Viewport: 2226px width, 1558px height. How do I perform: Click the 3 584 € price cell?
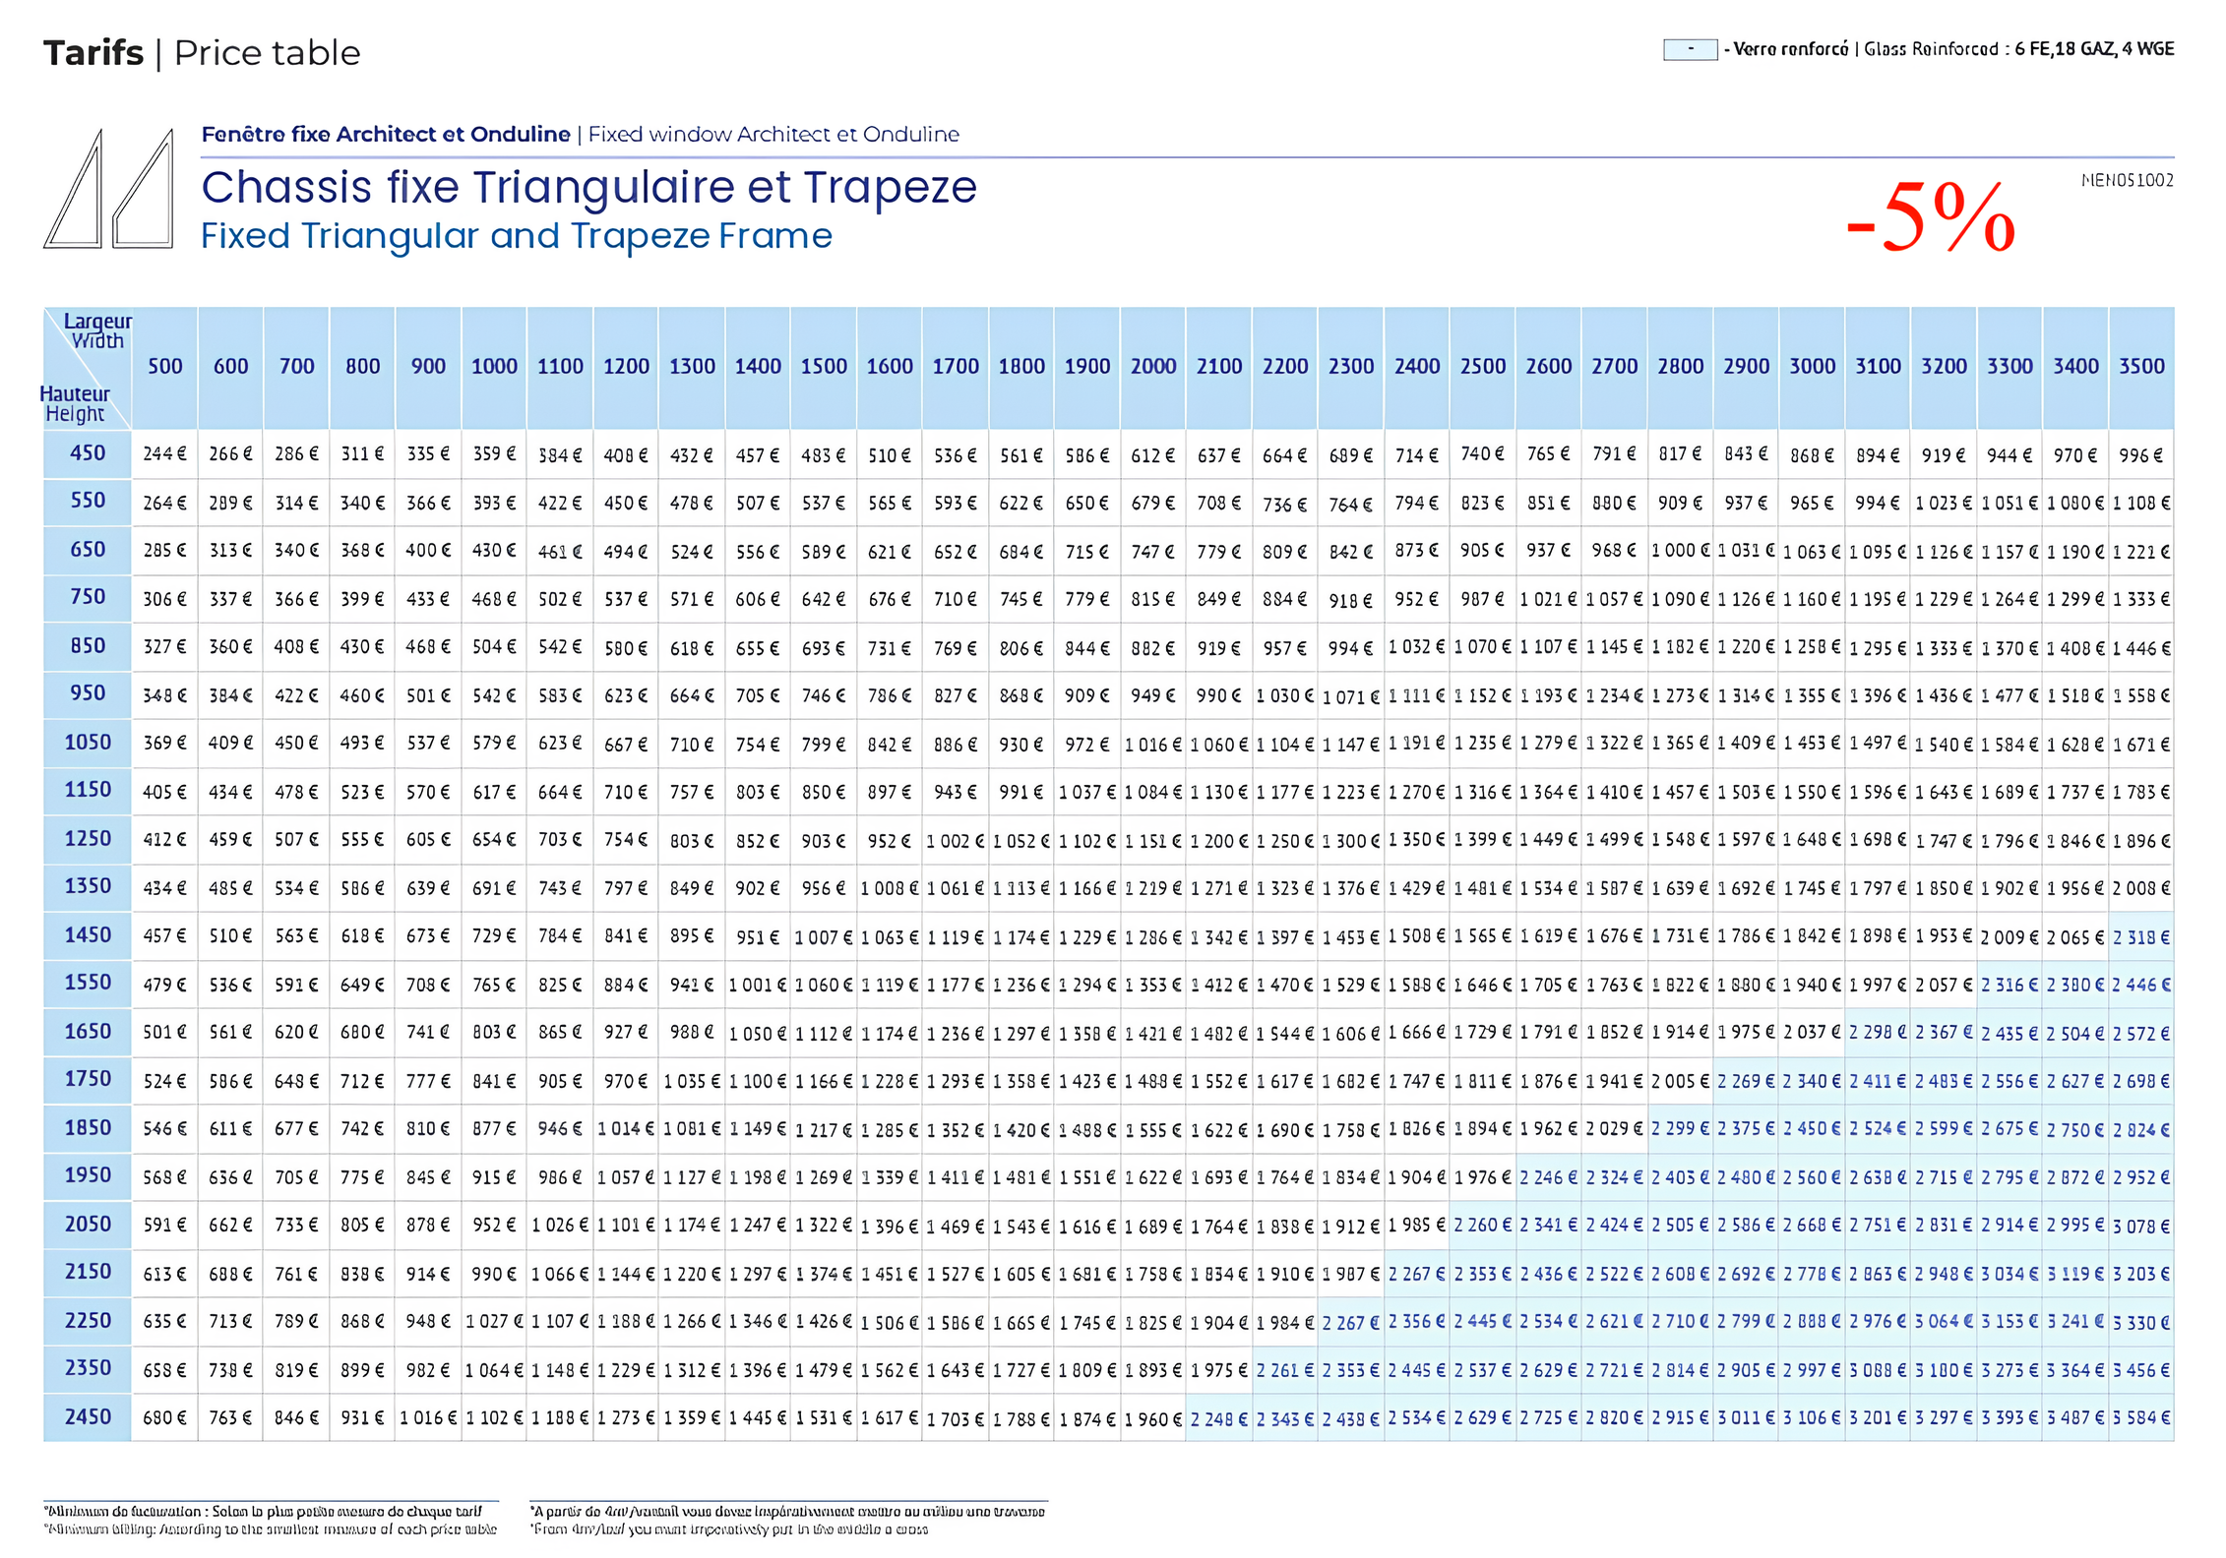click(2140, 1418)
